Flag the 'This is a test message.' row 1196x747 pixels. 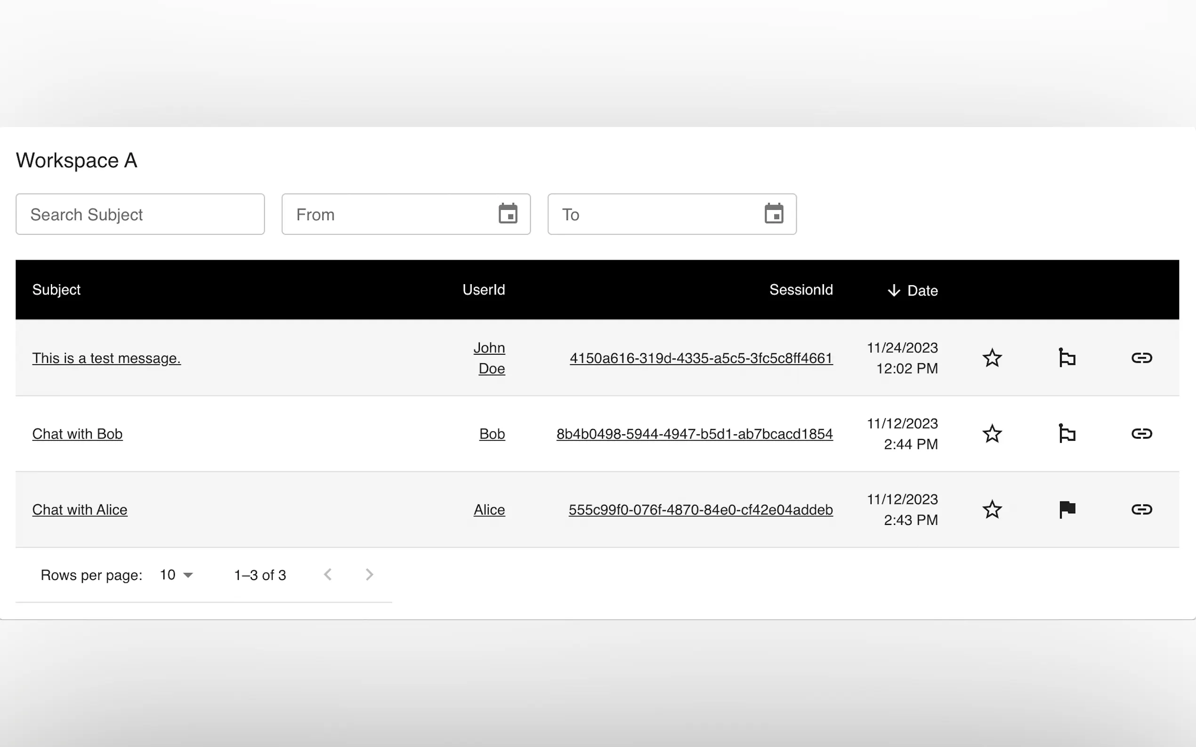pos(1067,358)
